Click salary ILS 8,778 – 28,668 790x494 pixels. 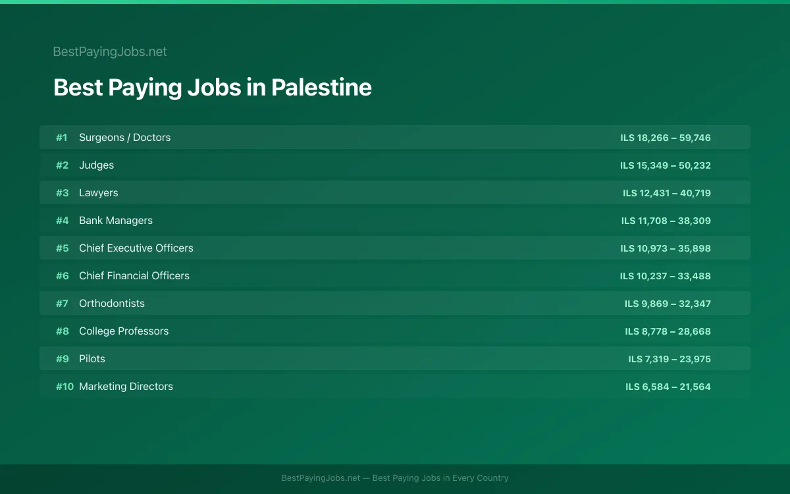(x=668, y=331)
